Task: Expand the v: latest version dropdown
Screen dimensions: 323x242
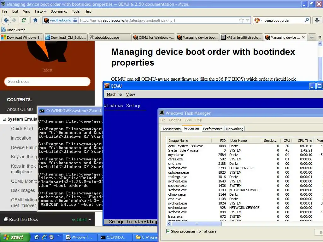Action: click(x=82, y=220)
